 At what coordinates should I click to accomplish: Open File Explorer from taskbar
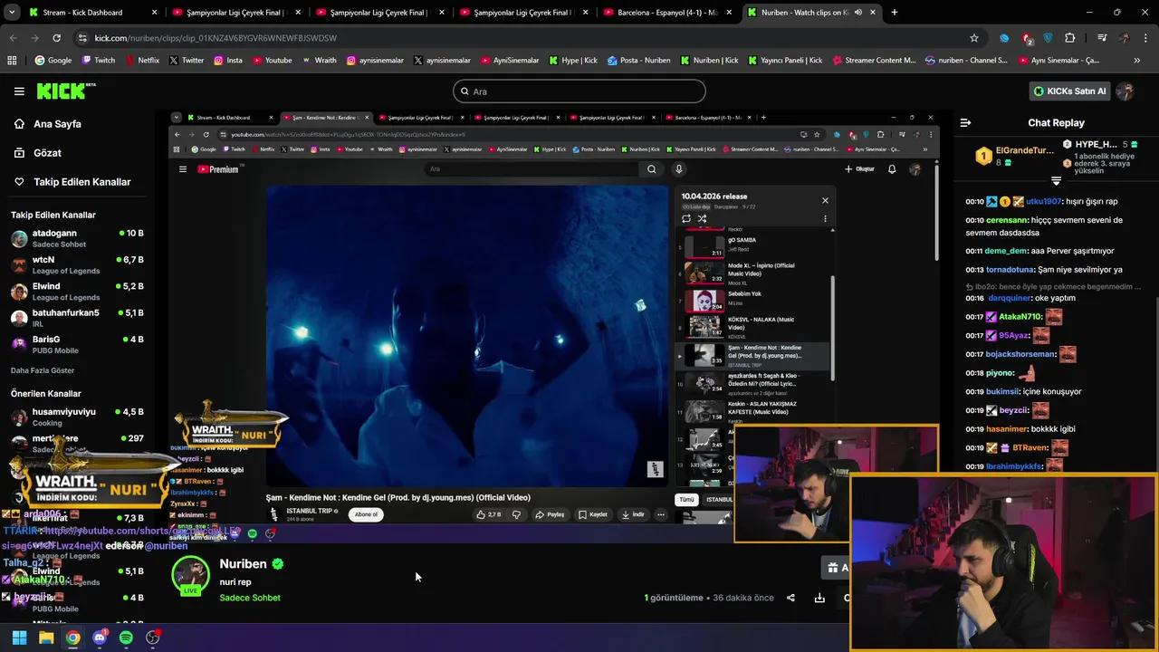point(46,638)
